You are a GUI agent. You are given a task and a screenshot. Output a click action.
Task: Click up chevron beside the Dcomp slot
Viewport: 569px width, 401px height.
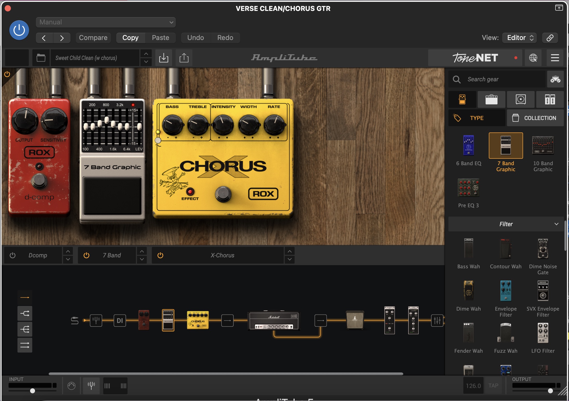tap(68, 251)
